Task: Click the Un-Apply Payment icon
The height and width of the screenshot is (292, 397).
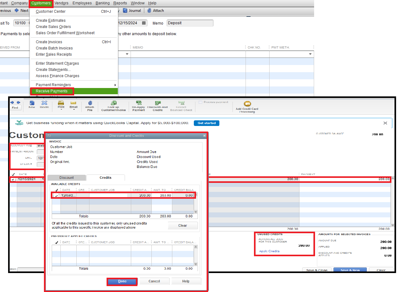Action: tap(139, 103)
